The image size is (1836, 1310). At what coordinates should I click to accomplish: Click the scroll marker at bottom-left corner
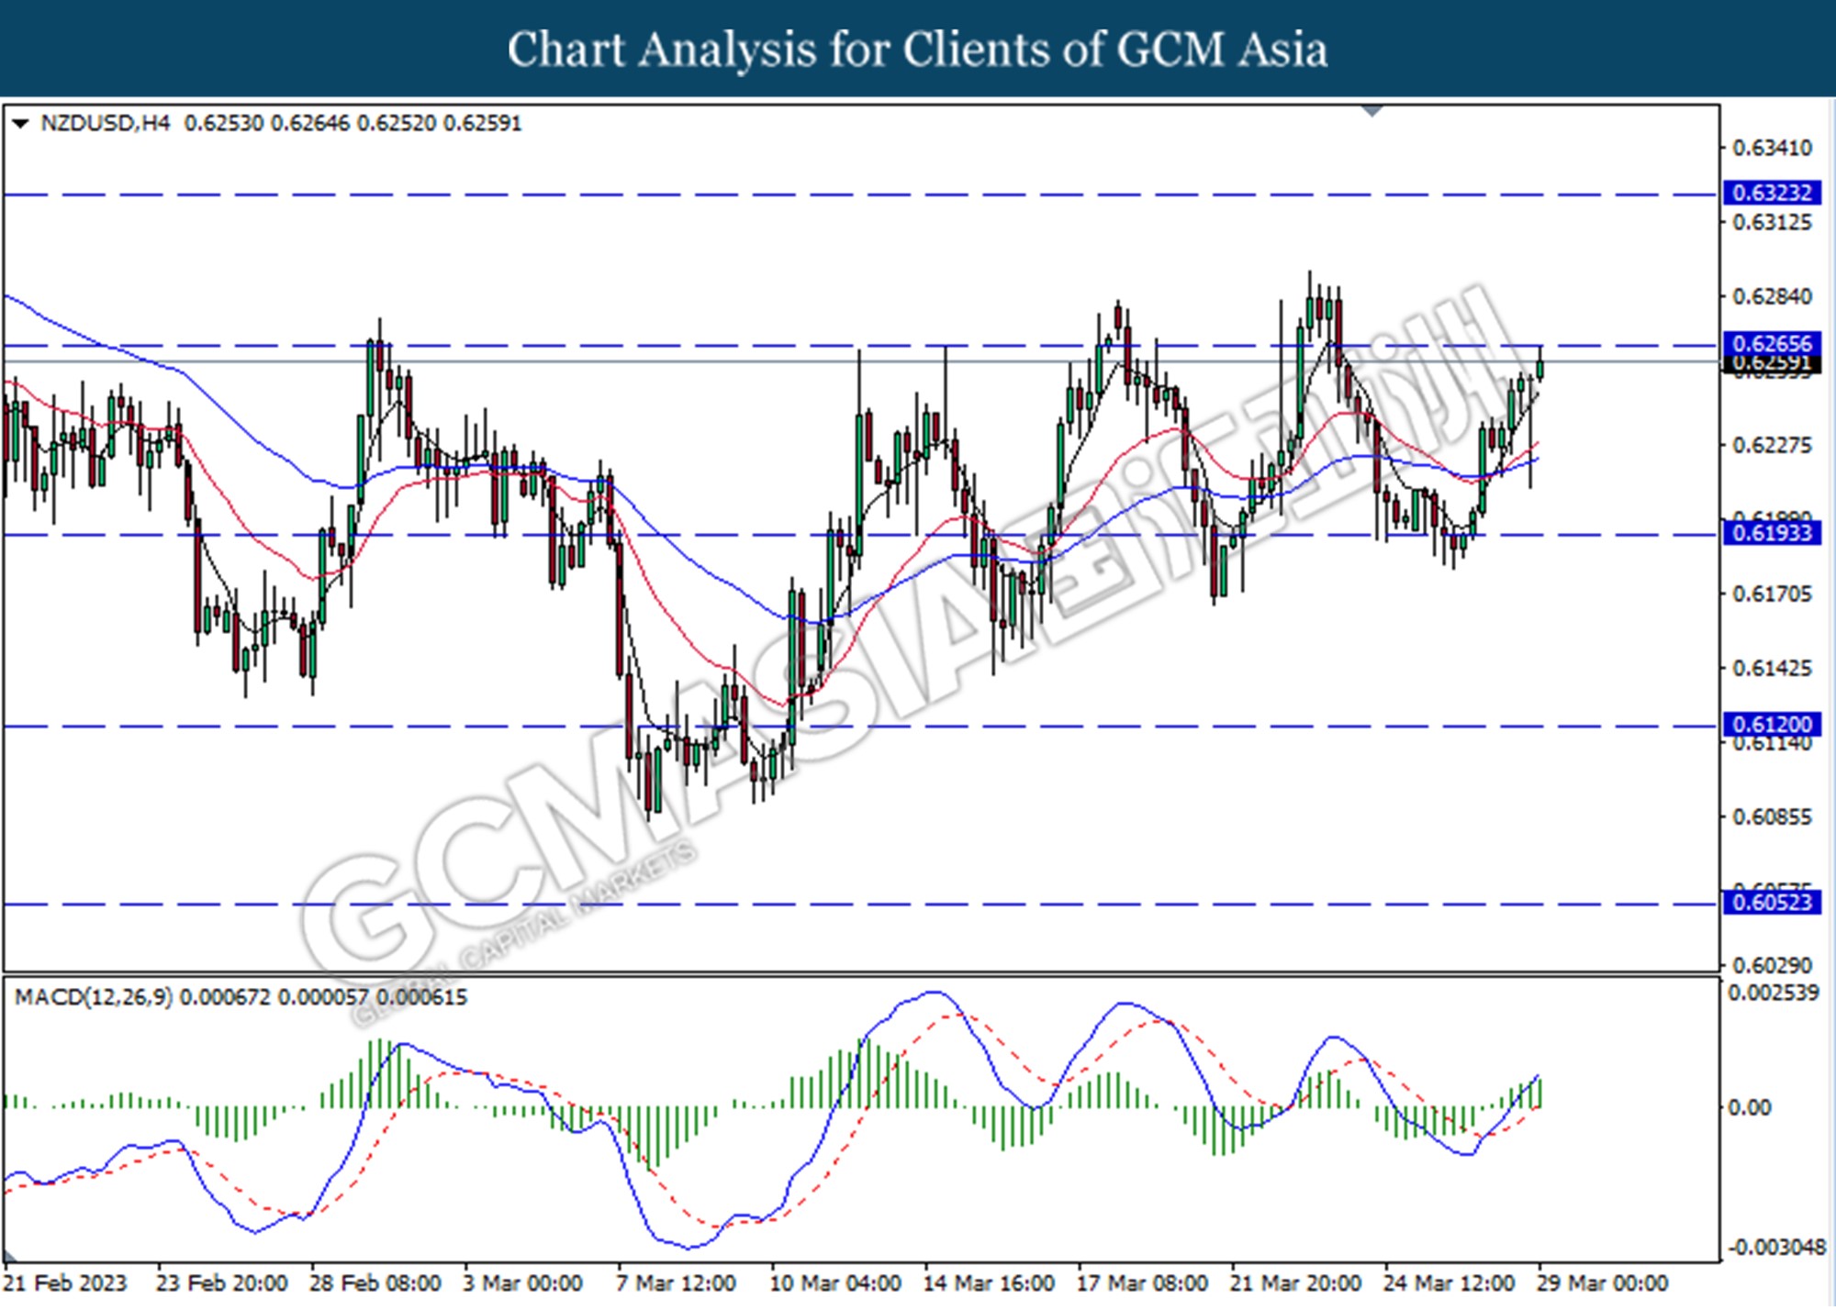(11, 1258)
